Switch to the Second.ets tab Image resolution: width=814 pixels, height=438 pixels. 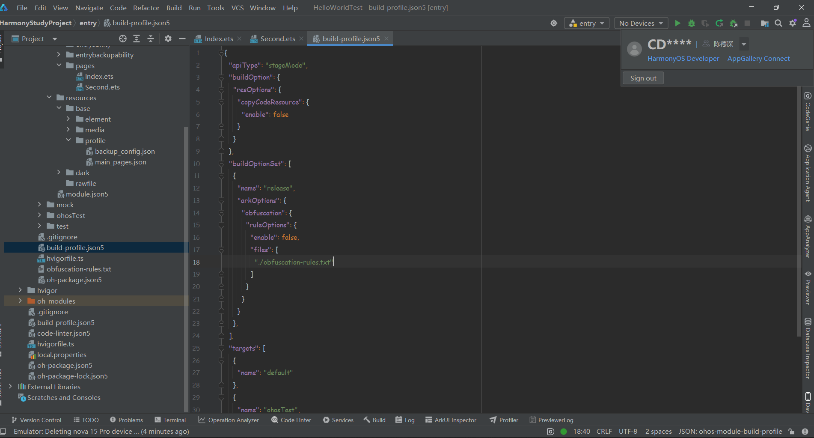point(277,39)
